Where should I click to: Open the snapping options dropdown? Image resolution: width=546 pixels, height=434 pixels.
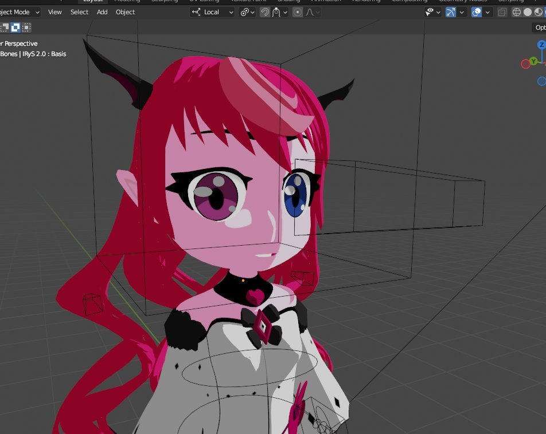point(280,12)
